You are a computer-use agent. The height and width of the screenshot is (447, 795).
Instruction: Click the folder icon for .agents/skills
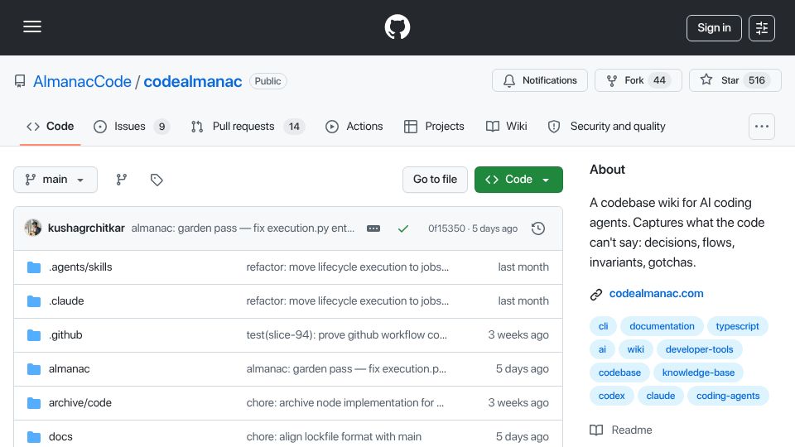pyautogui.click(x=34, y=267)
